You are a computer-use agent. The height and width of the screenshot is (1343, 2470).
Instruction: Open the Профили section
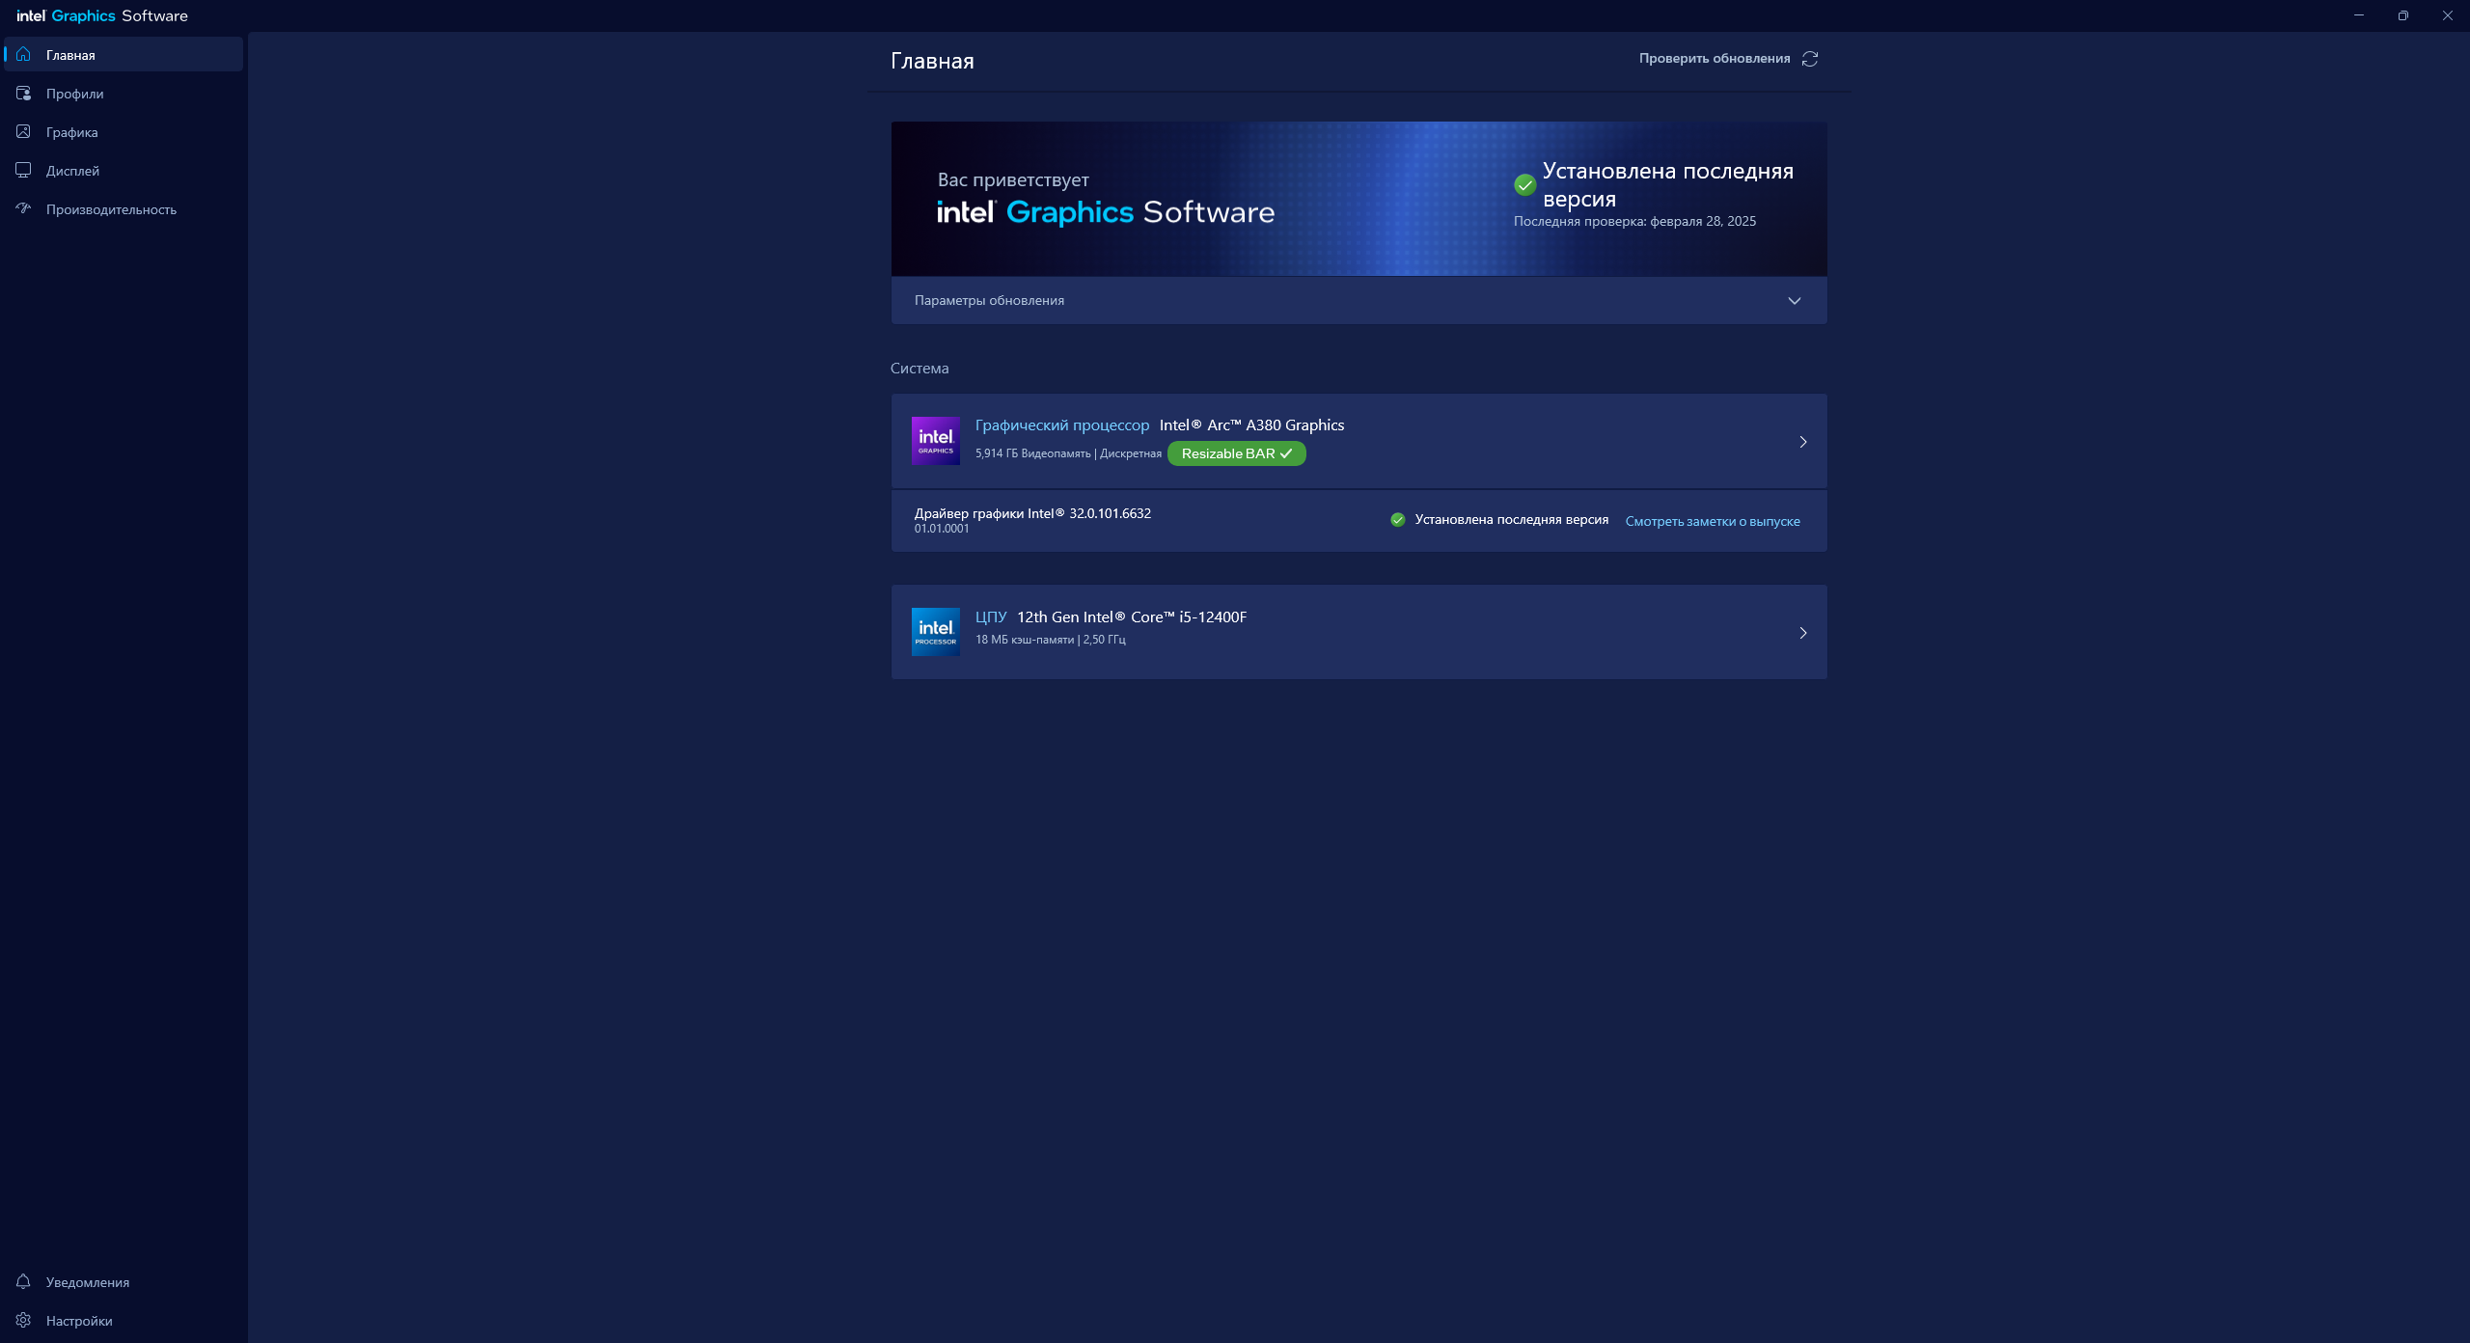point(123,93)
